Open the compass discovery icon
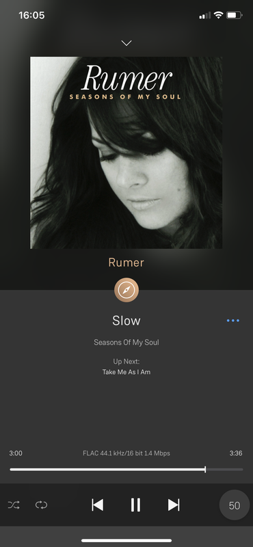Screen dimensions: 253x547 (x=126, y=290)
